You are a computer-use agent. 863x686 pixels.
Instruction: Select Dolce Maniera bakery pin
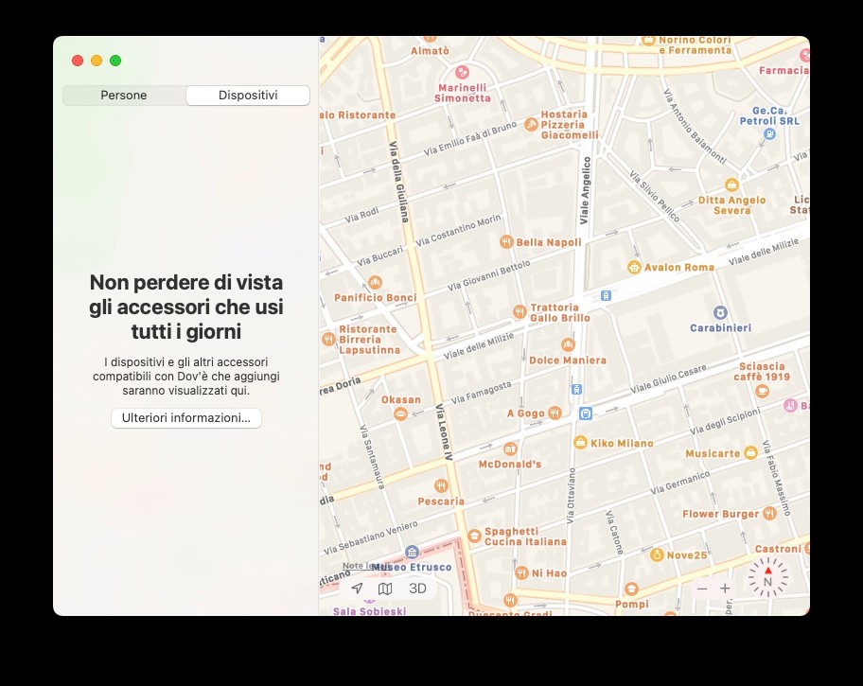click(568, 345)
